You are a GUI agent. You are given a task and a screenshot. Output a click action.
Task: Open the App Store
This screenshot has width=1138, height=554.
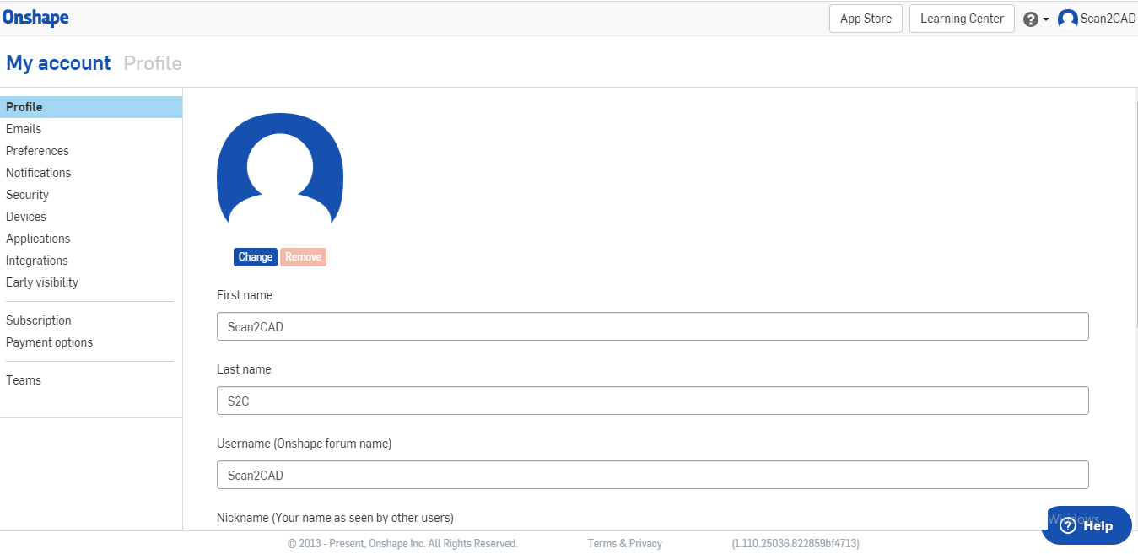865,18
